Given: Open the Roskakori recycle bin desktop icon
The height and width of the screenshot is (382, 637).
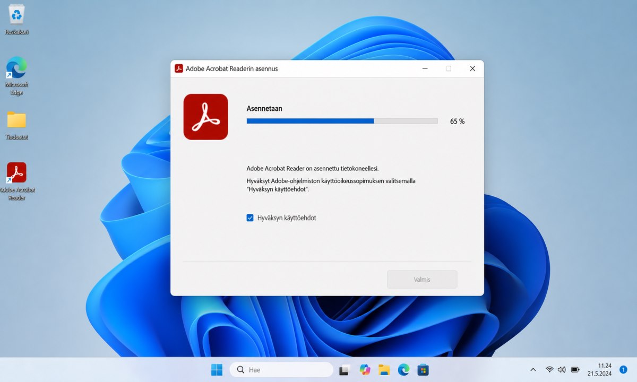Looking at the screenshot, I should (x=16, y=20).
